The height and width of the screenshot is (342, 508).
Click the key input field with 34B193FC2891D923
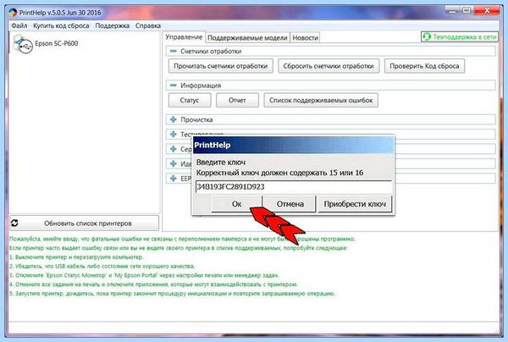click(x=294, y=187)
